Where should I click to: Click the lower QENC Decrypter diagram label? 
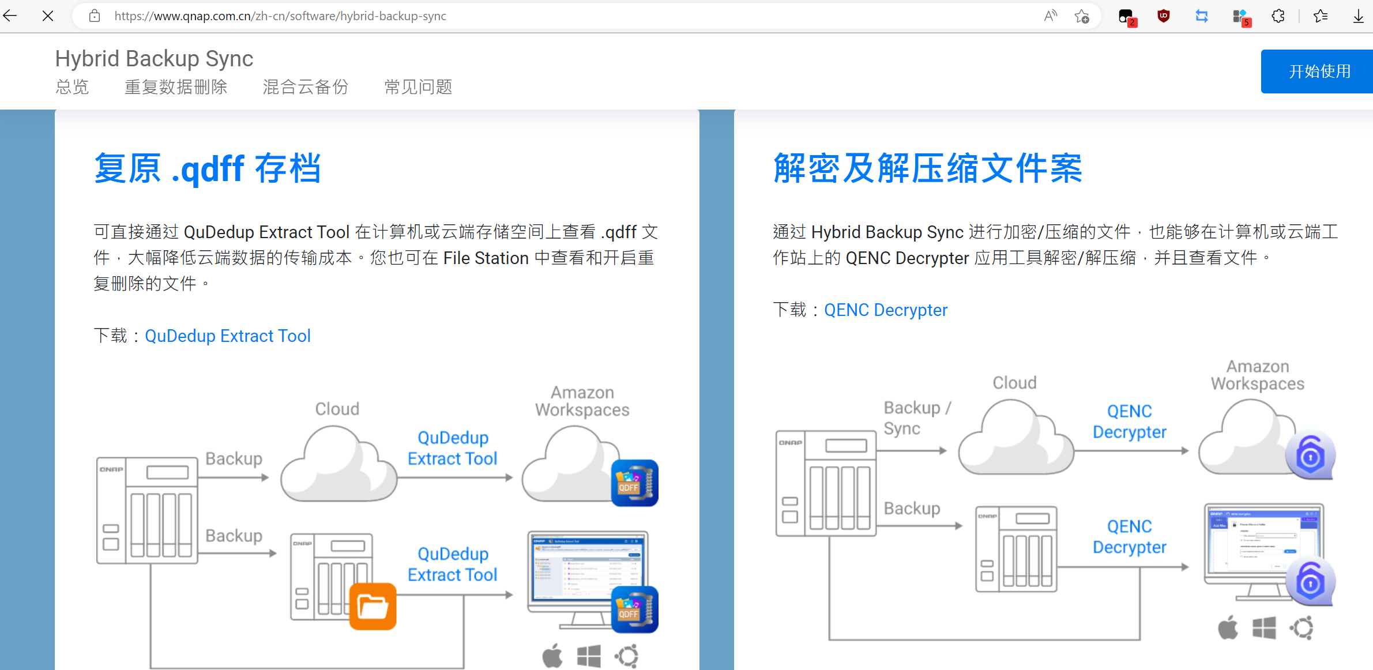click(1129, 536)
